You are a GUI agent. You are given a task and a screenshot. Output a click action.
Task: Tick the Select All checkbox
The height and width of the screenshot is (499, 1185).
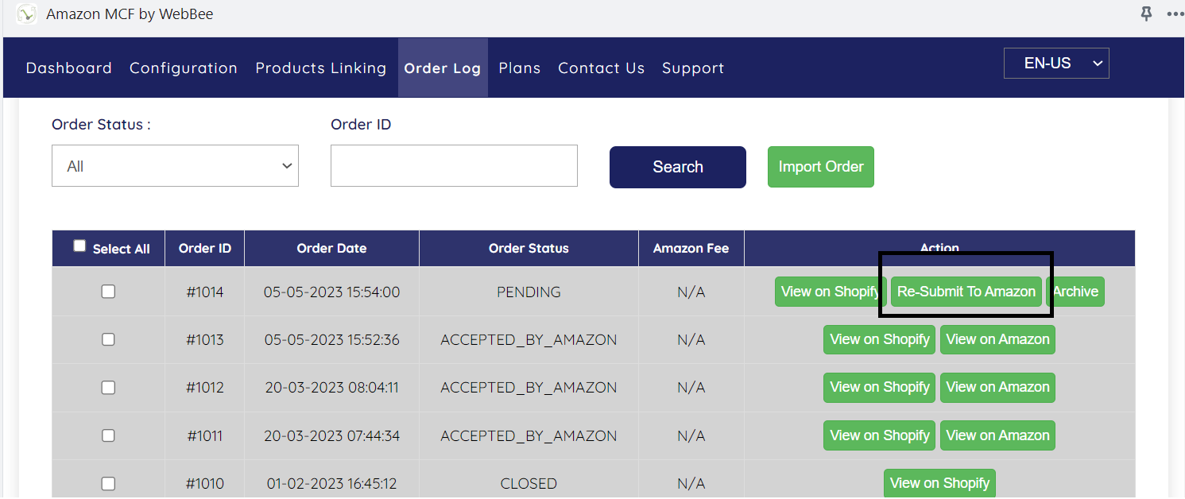(x=79, y=246)
